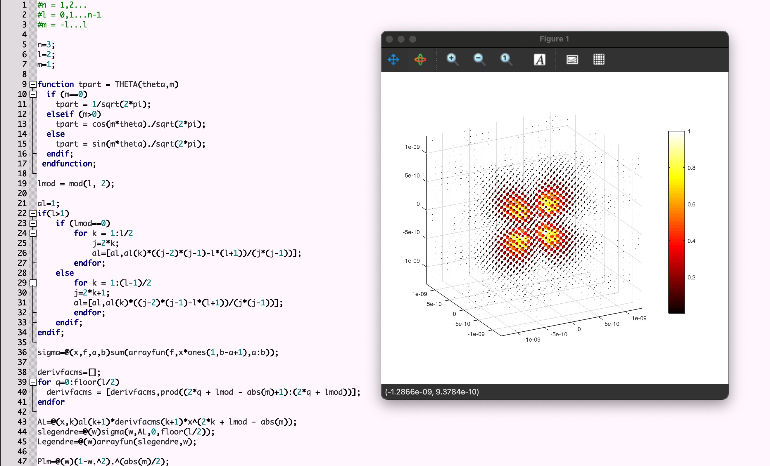Viewport: 770px width, 466px height.
Task: Collapse the for loop fold at line 24
Action: 33,234
